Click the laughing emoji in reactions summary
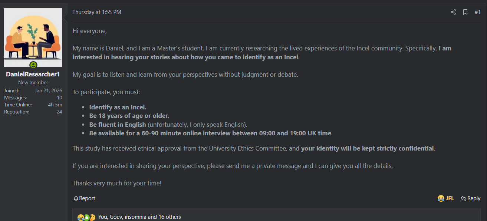The width and height of the screenshot is (487, 221). coord(80,217)
